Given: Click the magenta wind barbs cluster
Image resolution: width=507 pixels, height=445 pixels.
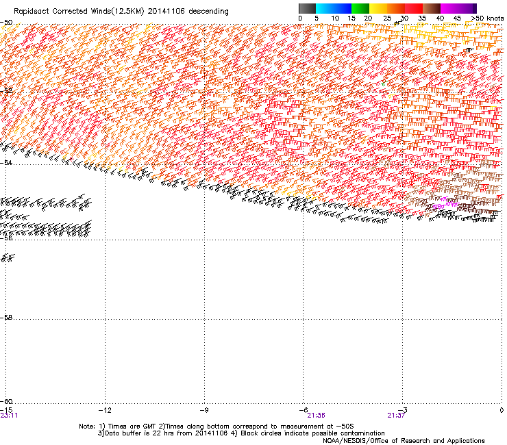Looking at the screenshot, I should [446, 203].
